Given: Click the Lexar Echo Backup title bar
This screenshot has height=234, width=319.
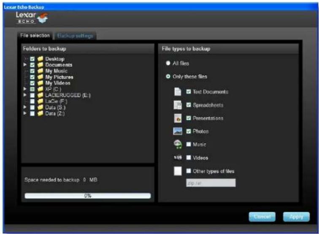Looking at the screenshot, I should [161, 7].
